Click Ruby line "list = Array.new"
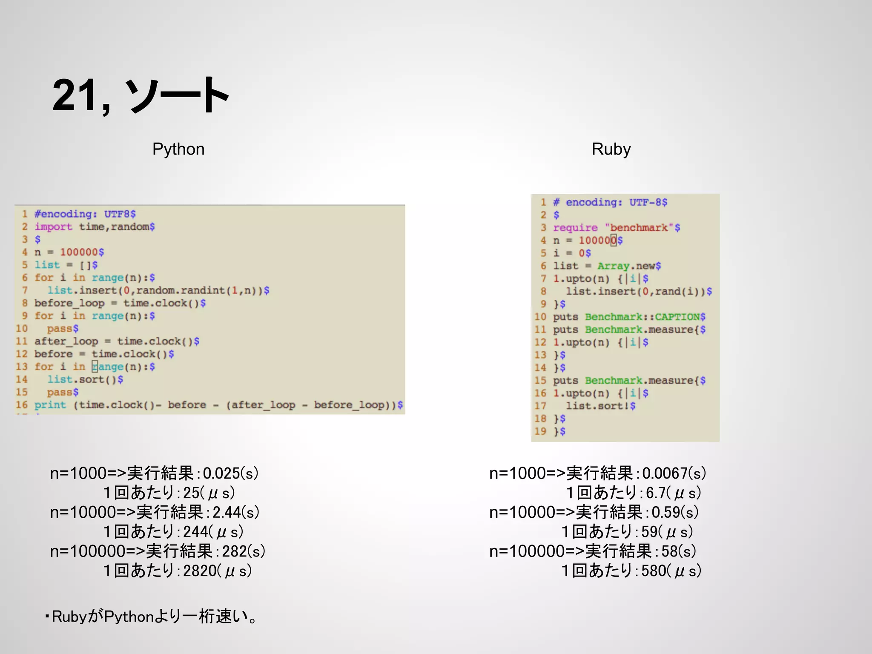 tap(607, 266)
